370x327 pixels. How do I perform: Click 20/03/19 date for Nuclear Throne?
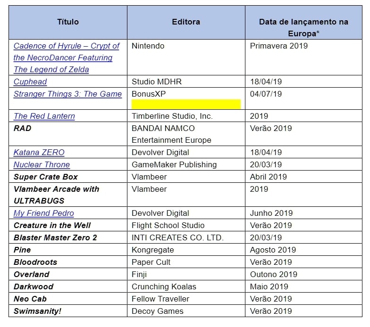pyautogui.click(x=266, y=164)
